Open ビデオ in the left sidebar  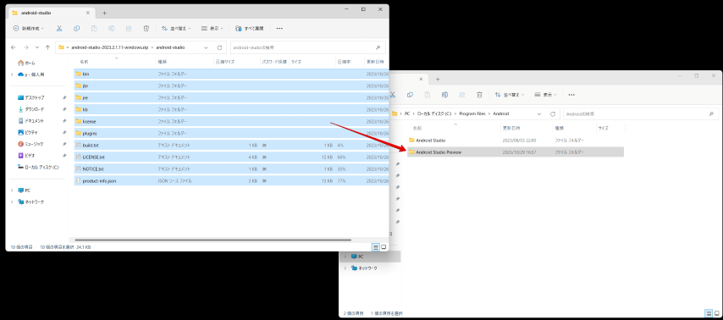click(27, 156)
